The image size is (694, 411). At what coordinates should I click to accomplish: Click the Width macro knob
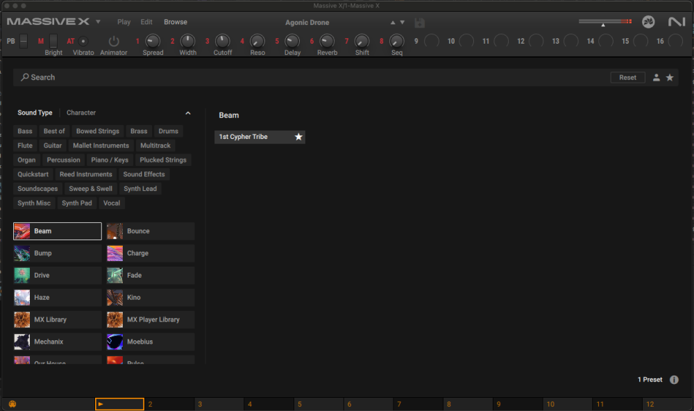187,41
